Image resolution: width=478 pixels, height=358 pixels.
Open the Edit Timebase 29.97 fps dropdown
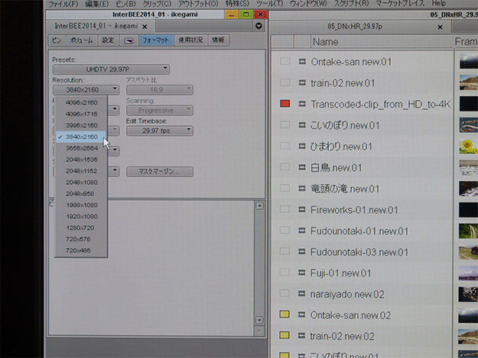click(159, 131)
